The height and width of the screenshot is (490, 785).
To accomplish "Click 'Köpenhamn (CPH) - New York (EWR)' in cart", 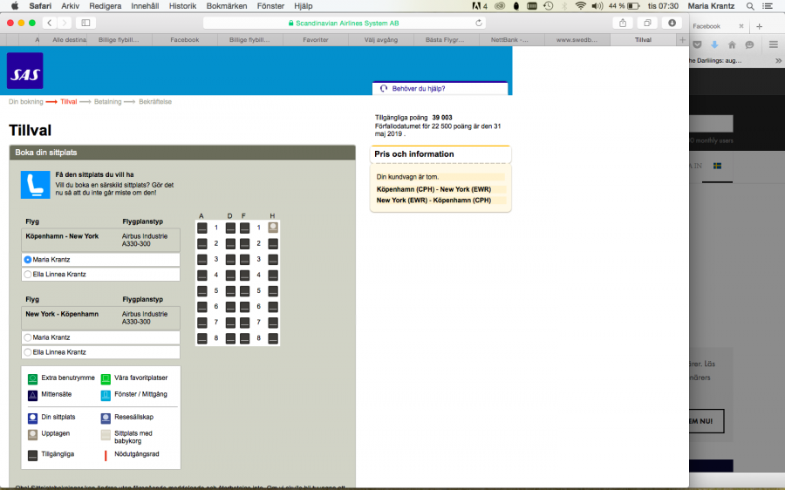I will point(433,189).
